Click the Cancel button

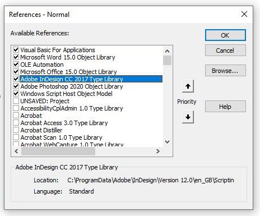[x=225, y=50]
